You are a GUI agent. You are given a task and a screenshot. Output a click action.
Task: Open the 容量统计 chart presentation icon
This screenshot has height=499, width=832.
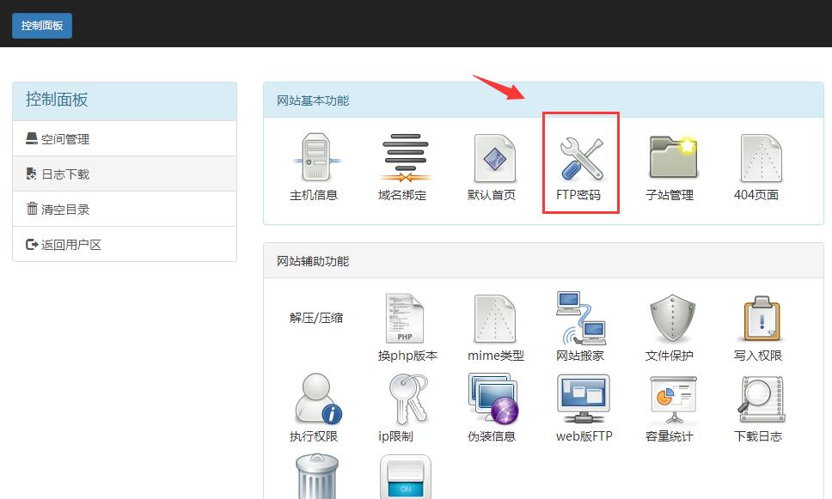pos(673,400)
